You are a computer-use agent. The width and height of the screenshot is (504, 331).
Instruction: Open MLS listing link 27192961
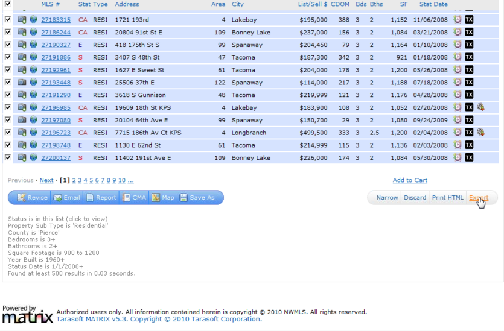click(56, 70)
